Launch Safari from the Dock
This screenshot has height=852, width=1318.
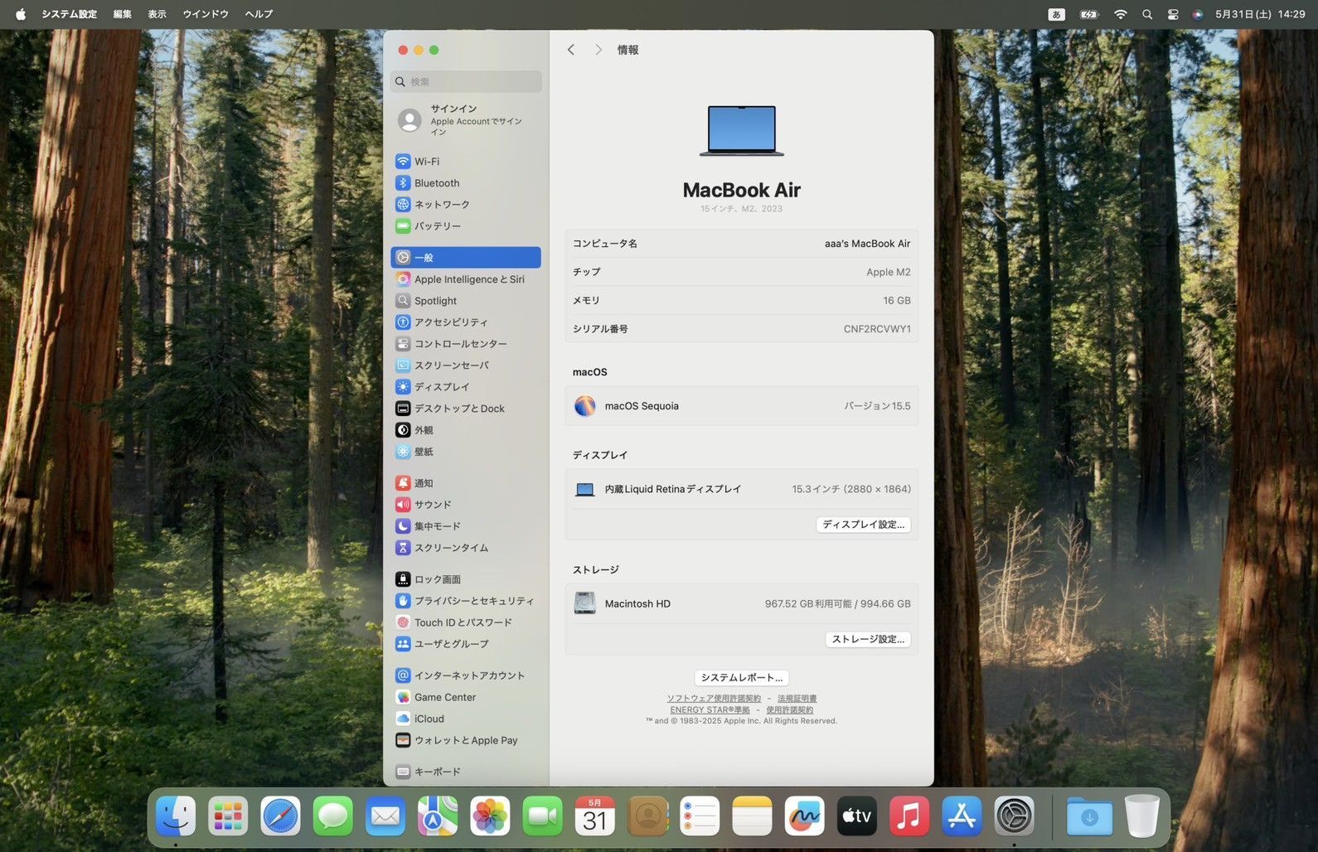[x=281, y=817]
